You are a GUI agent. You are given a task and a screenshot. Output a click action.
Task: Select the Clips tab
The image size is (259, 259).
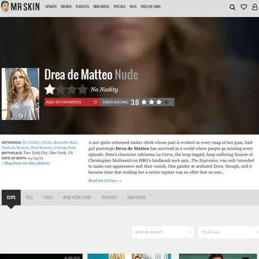pyautogui.click(x=11, y=198)
